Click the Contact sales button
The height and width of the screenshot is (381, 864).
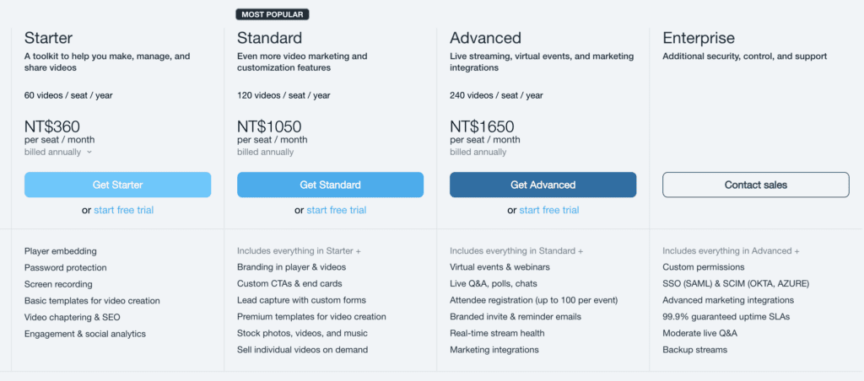tap(755, 185)
